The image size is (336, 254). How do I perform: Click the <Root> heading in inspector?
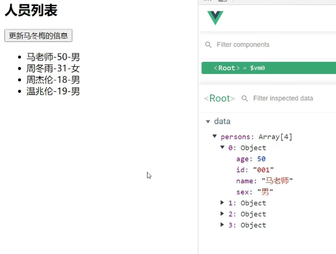click(x=219, y=99)
